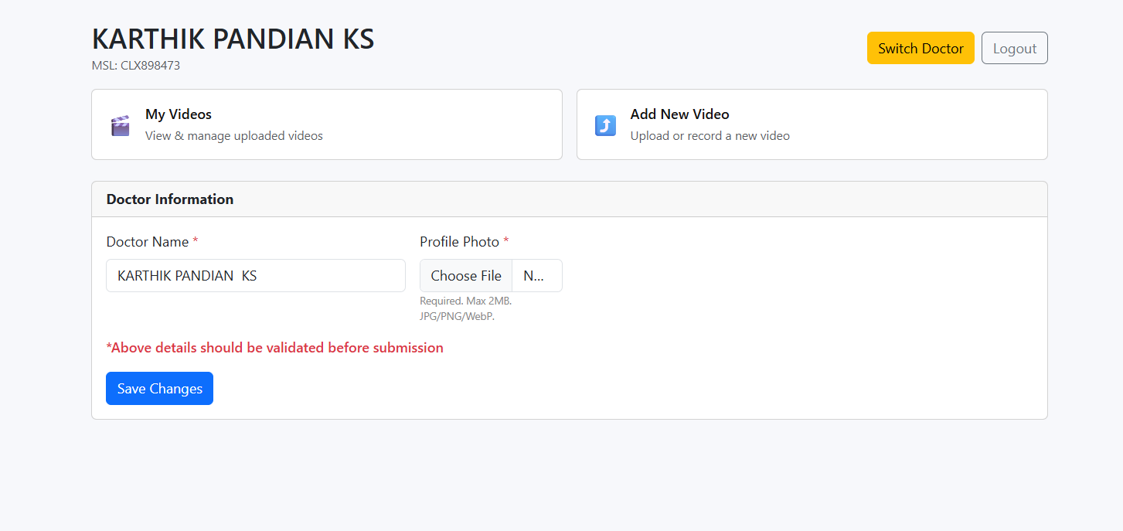The width and height of the screenshot is (1123, 531).
Task: Click the truncated file name next to Choose File
Action: tap(535, 276)
